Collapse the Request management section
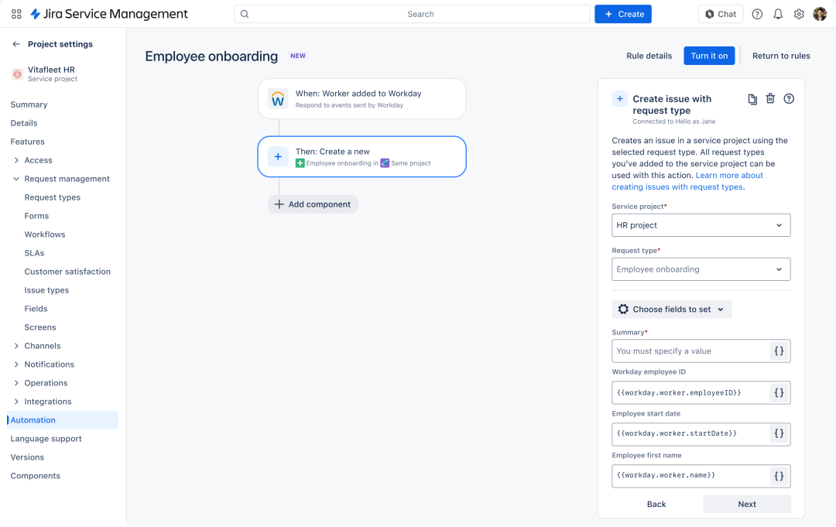836x527 pixels. tap(16, 179)
